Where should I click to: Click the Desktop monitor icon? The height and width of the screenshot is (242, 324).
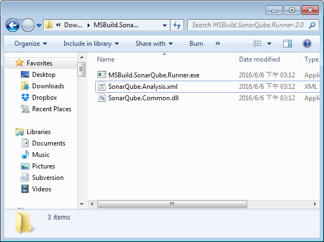(25, 75)
